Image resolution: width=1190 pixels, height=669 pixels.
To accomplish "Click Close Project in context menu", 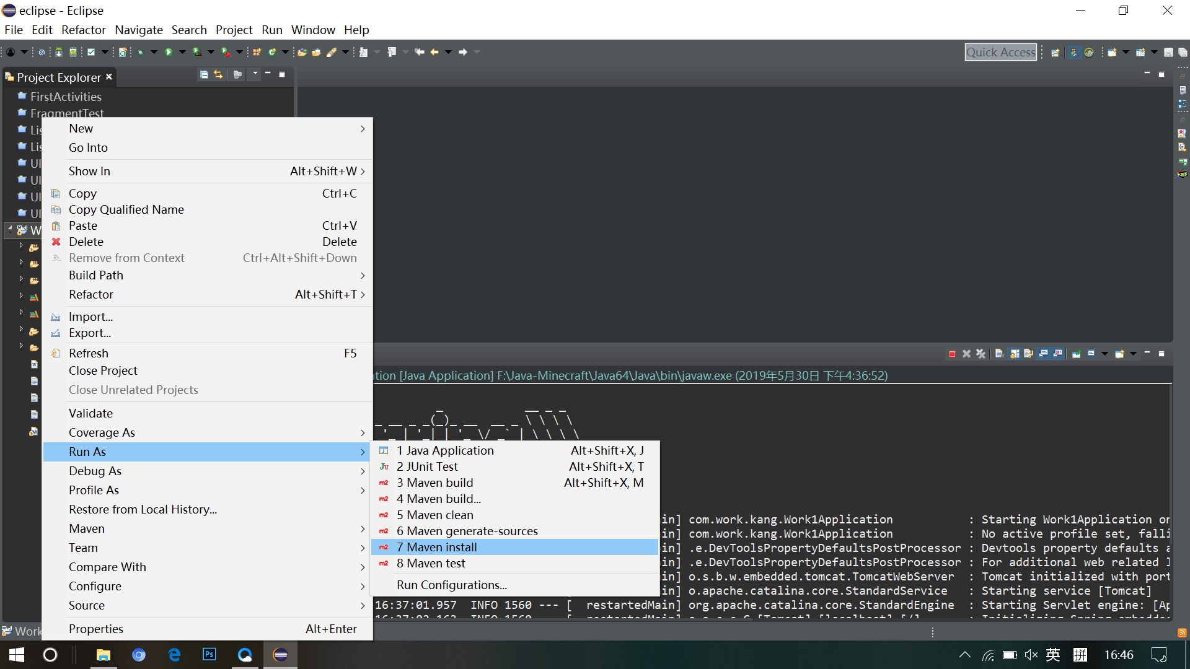I will point(208,371).
